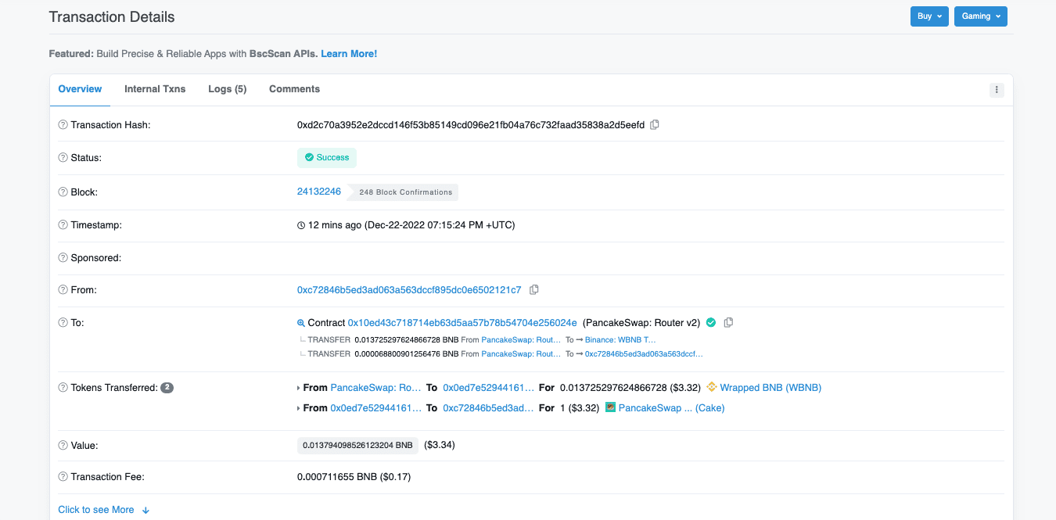1056x520 pixels.
Task: Open block 24132246 link
Action: 319,192
